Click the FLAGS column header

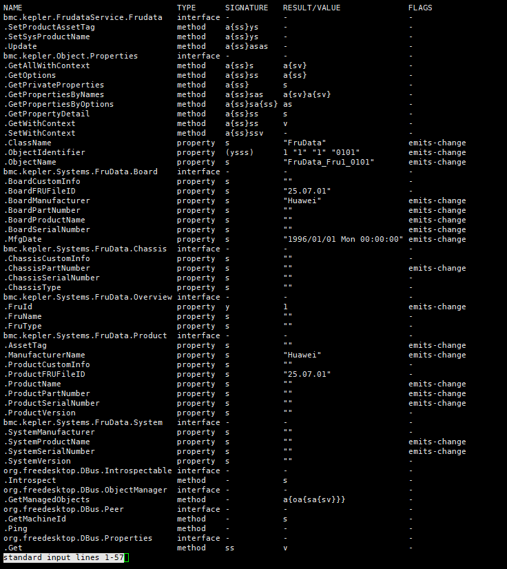click(420, 8)
